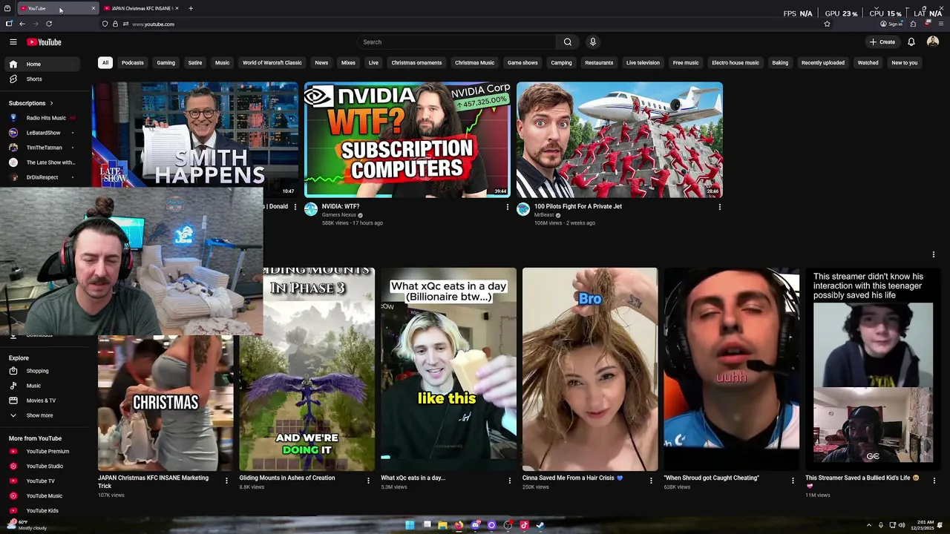
Task: Switch to the JAPAN Christmas KFC tab
Action: coord(140,8)
